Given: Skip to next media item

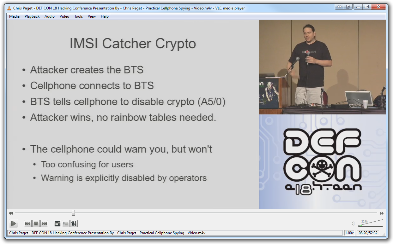Looking at the screenshot, I should click(x=44, y=224).
